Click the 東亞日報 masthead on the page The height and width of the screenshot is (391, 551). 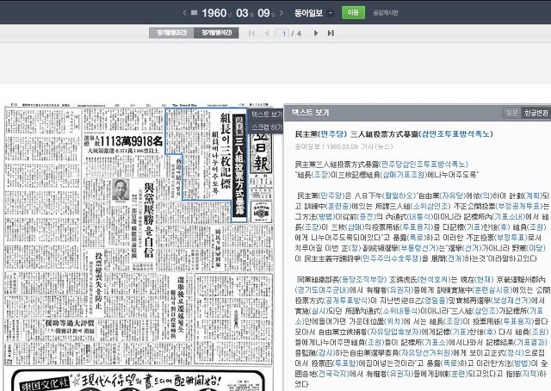pos(262,152)
